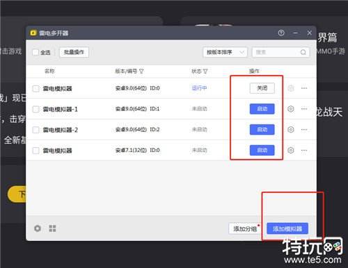
Task: Check the box for running 安卓9.0 ID:0 雷电模拟器
Action: click(x=36, y=88)
